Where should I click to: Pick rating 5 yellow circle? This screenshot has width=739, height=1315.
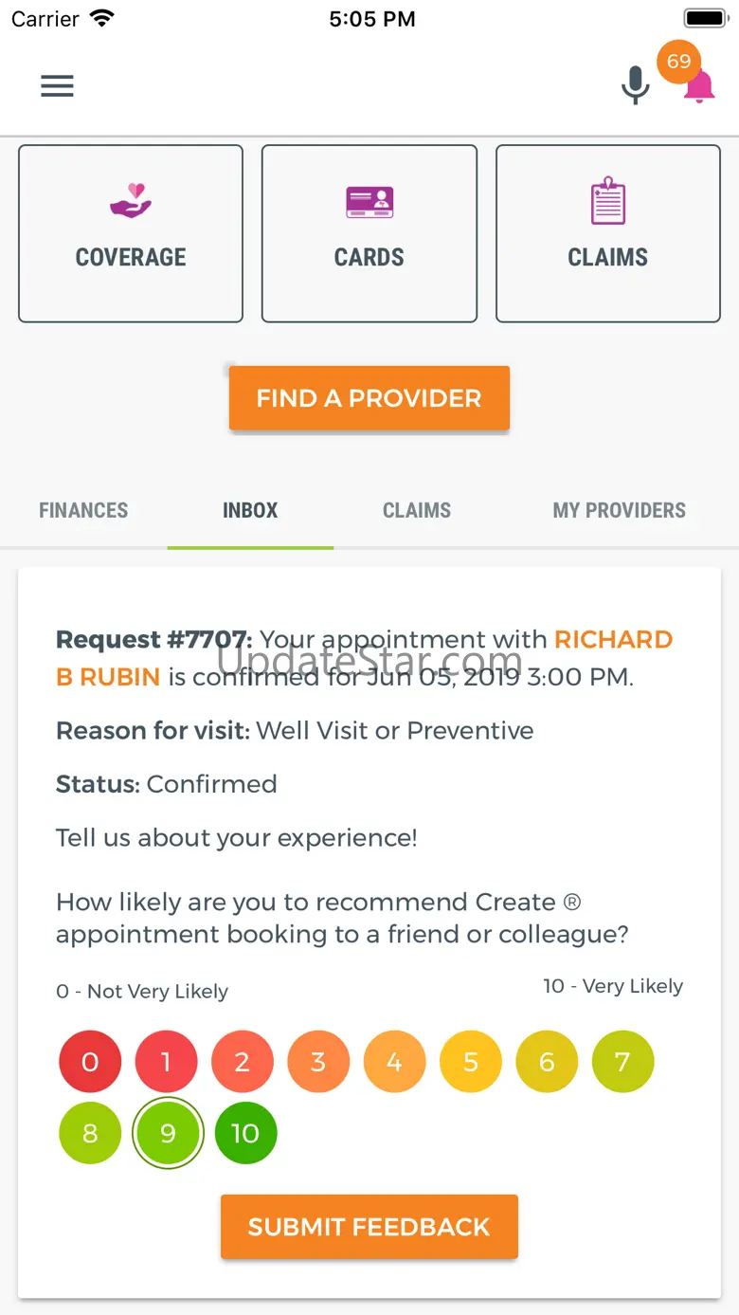click(471, 1062)
